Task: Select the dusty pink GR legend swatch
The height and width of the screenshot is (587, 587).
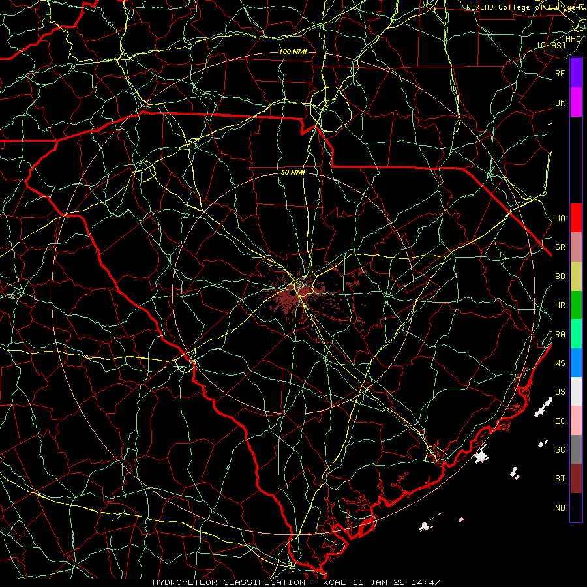Action: coord(576,247)
